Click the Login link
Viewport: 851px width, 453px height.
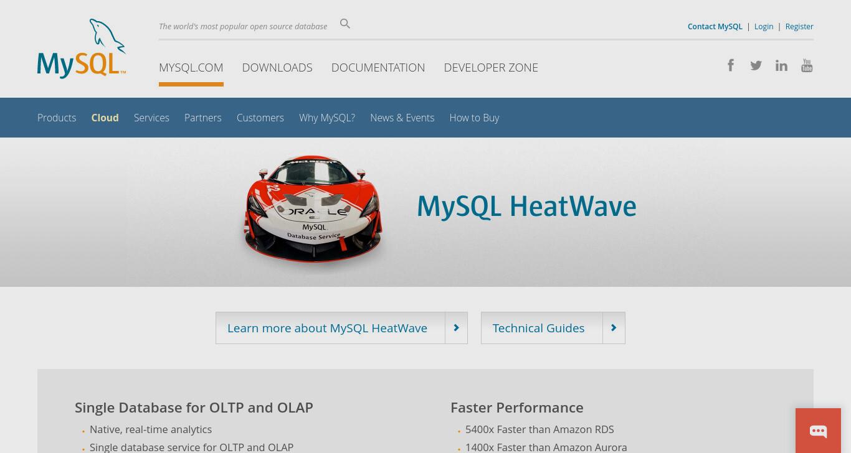pyautogui.click(x=764, y=26)
